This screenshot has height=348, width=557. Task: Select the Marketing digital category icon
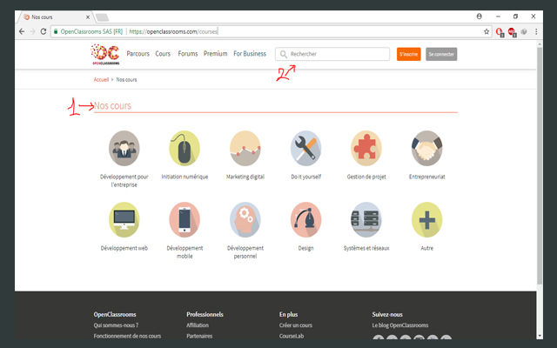click(x=245, y=147)
